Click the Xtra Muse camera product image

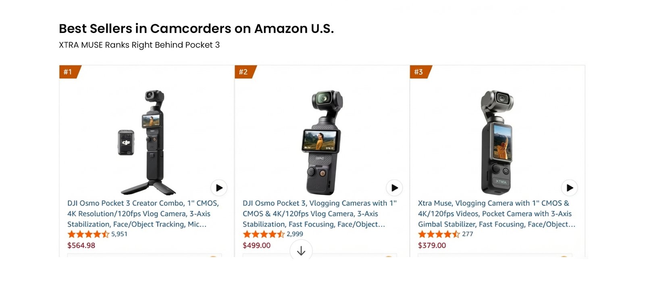click(x=497, y=142)
